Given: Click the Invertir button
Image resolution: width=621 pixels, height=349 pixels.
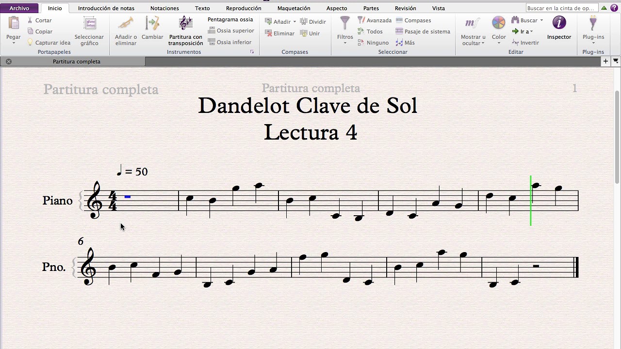Looking at the screenshot, I should [x=525, y=43].
